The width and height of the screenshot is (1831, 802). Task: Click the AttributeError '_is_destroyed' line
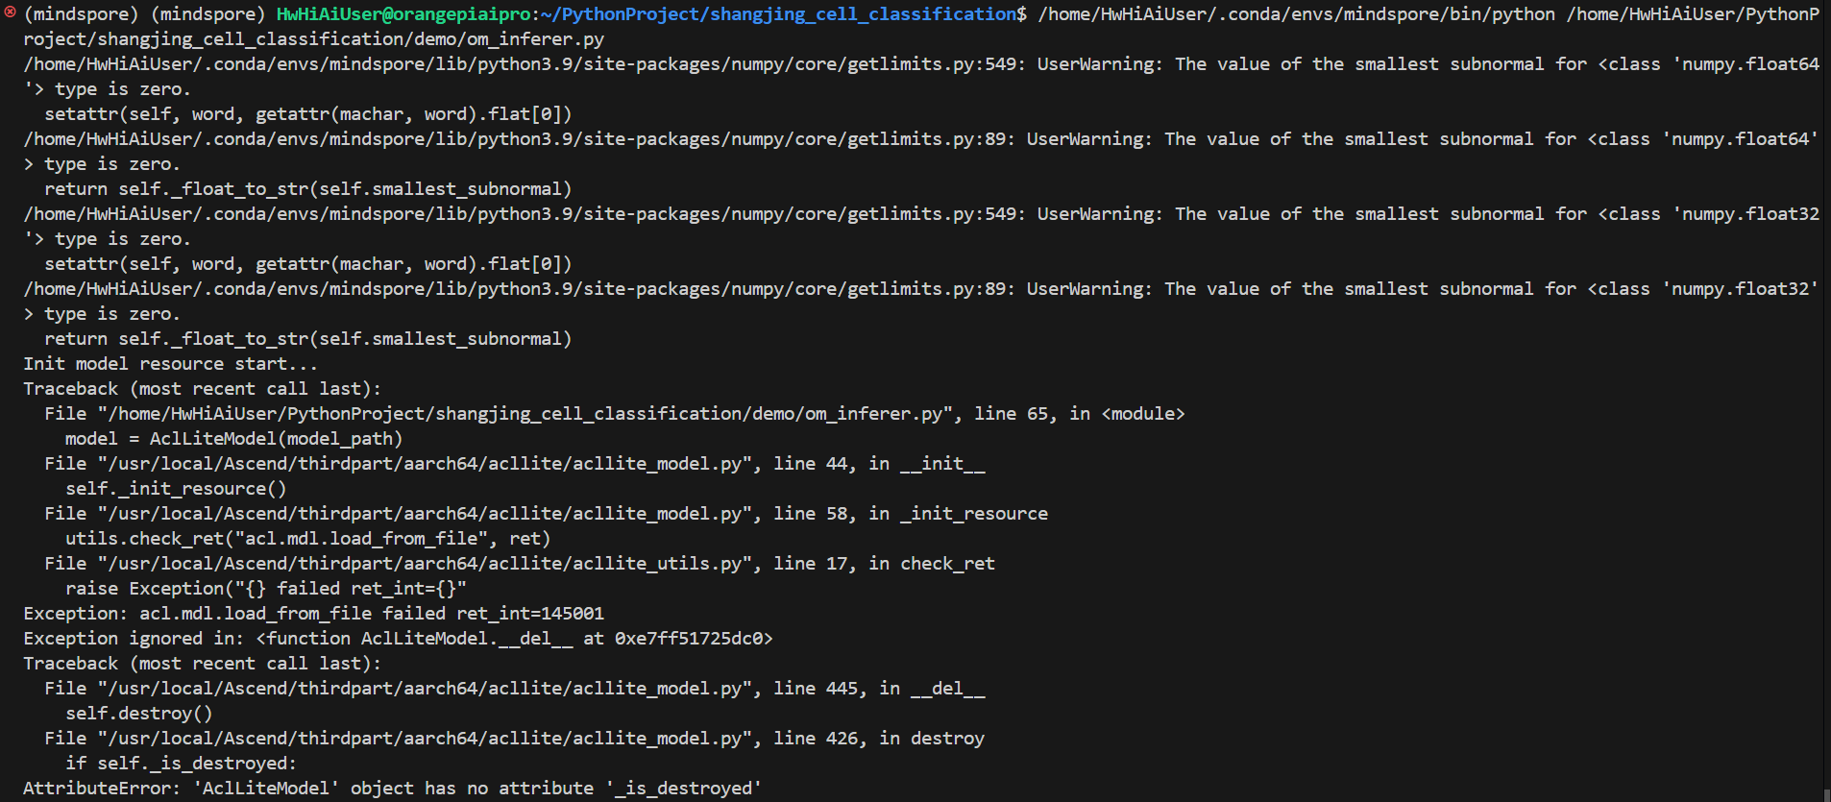pos(392,789)
